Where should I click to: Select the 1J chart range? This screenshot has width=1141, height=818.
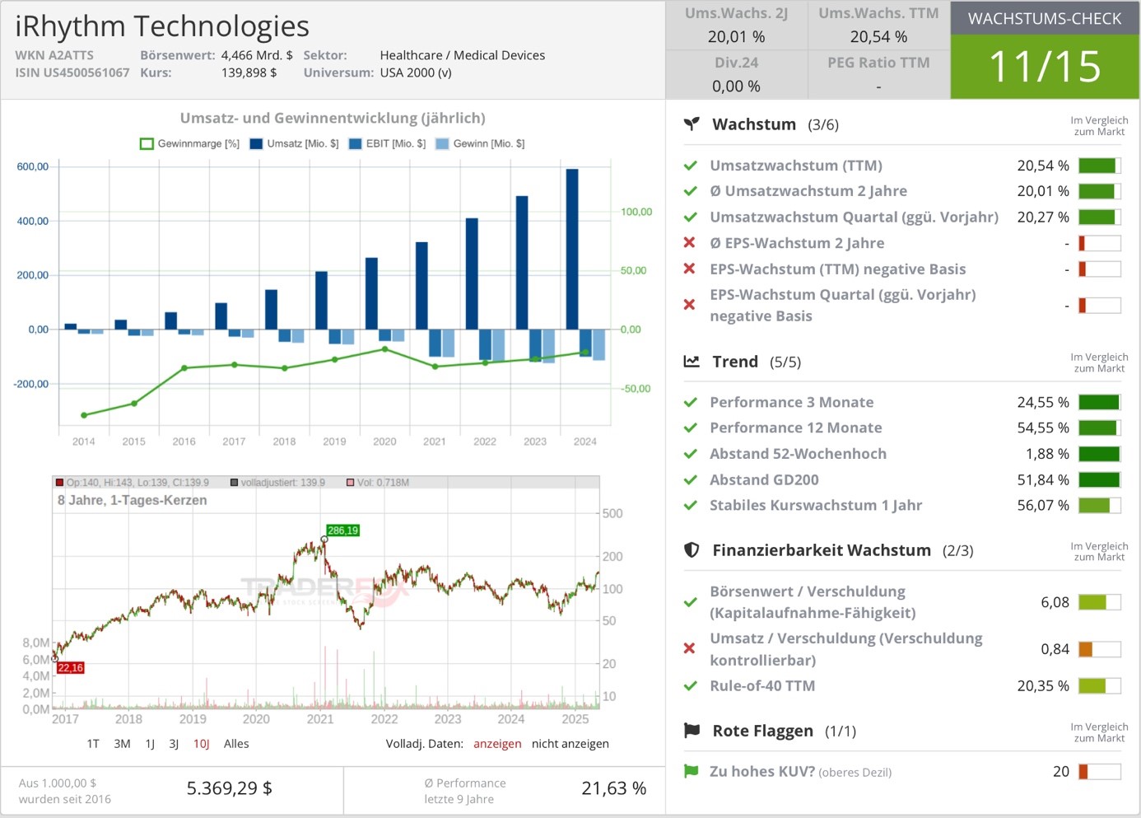150,744
